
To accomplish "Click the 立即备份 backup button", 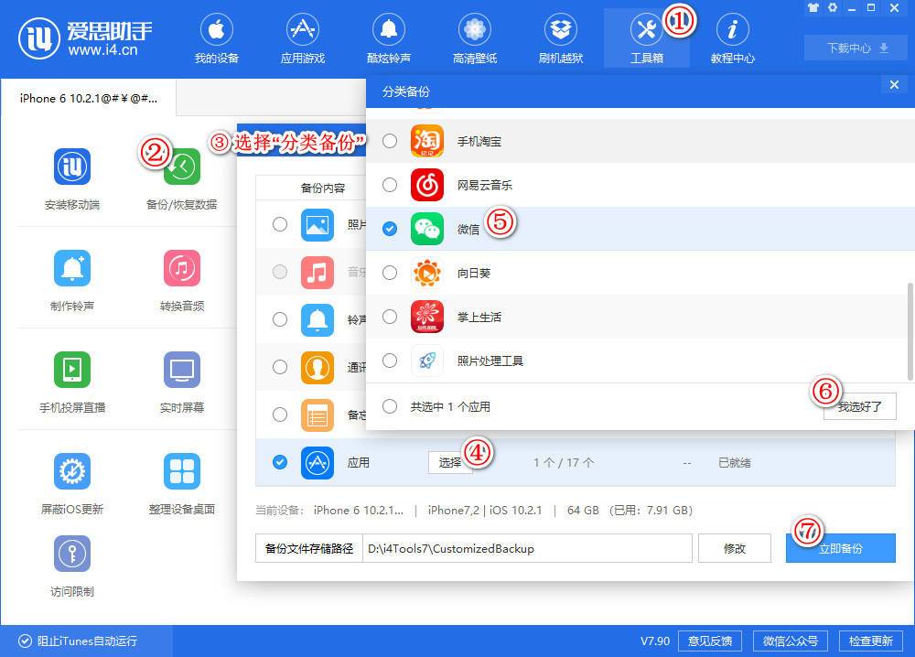I will coord(840,548).
